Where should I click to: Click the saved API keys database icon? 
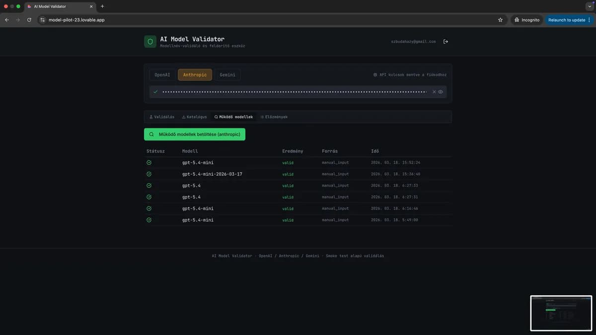[x=375, y=75]
